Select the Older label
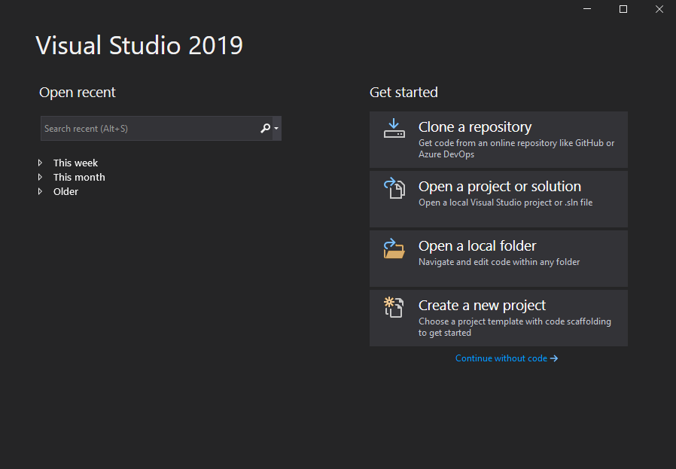676x469 pixels. pos(65,191)
